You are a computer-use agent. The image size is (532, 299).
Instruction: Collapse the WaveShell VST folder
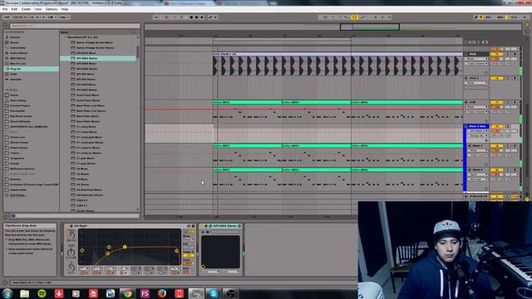point(66,37)
